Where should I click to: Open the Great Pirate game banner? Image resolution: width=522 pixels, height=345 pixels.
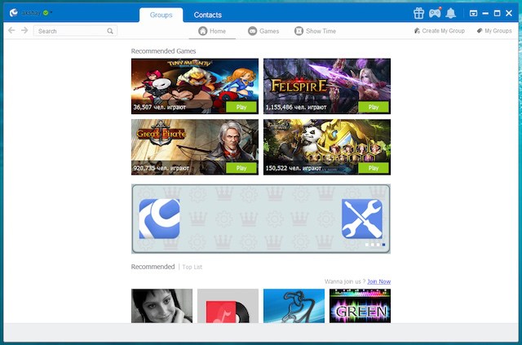point(195,147)
